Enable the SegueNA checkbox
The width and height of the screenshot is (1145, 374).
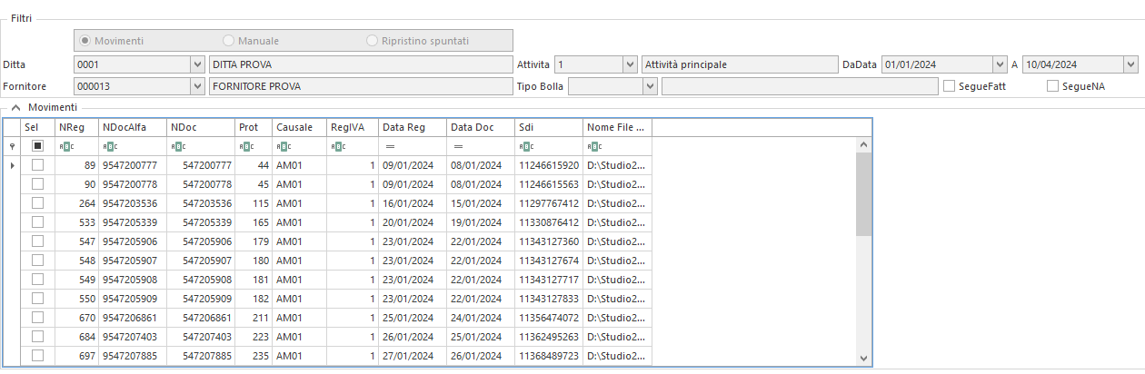click(x=1053, y=86)
